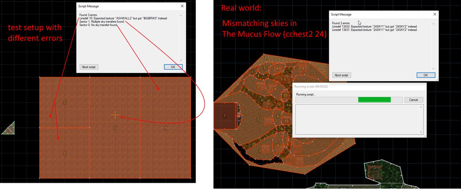461x190 pixels.
Task: Select sector 14 in the Mucus Flow map
Action: (x=289, y=105)
